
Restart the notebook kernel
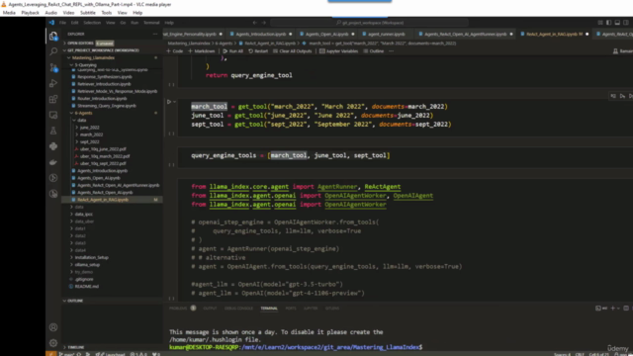tap(258, 51)
